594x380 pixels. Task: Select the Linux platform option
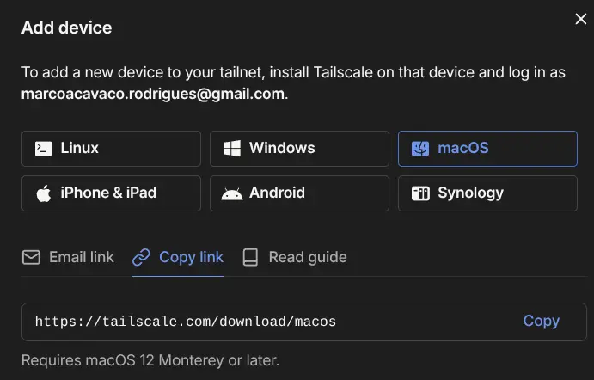coord(111,149)
